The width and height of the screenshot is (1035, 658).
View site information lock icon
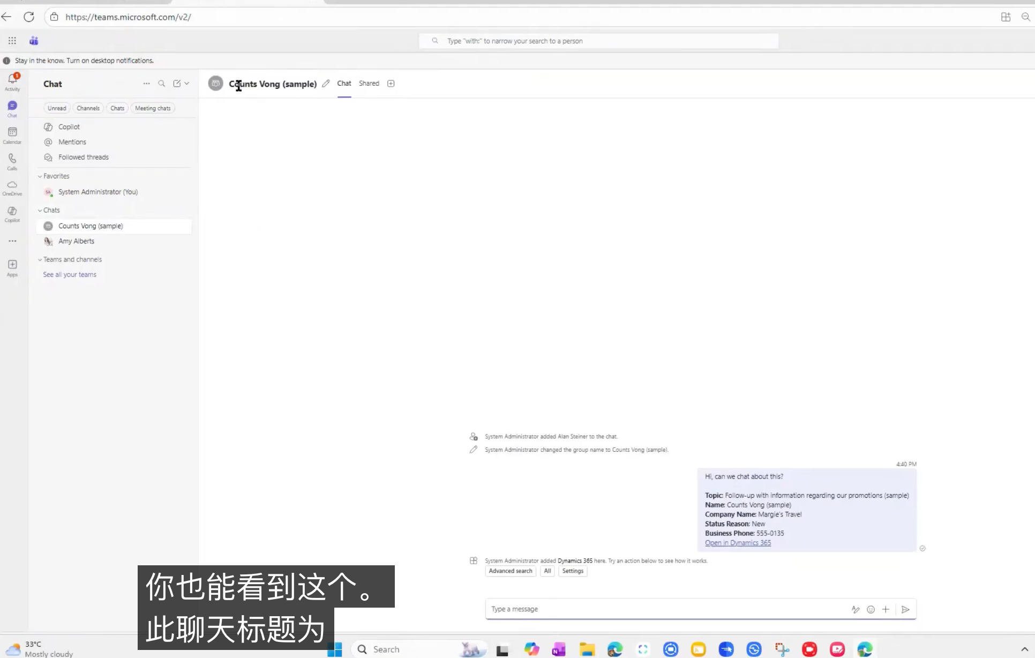pos(54,17)
